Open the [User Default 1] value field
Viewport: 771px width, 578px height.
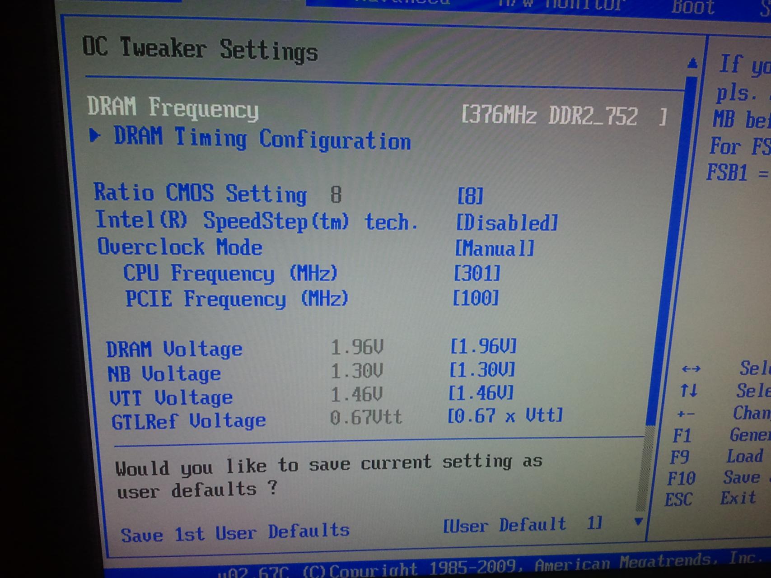[x=522, y=525]
